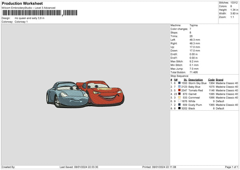Click the 'Production Worksheet' title
This screenshot has width=240, height=170.
[x=22, y=3]
